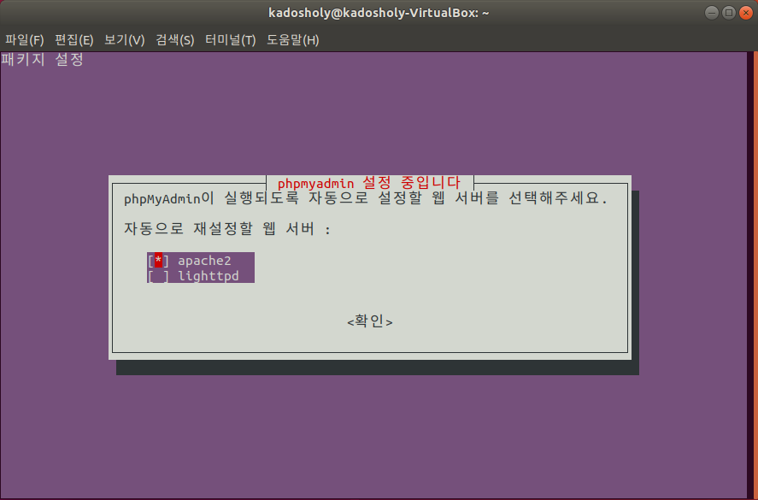Click the window title kadosholy@kadosholy-VirtualBox

[379, 13]
